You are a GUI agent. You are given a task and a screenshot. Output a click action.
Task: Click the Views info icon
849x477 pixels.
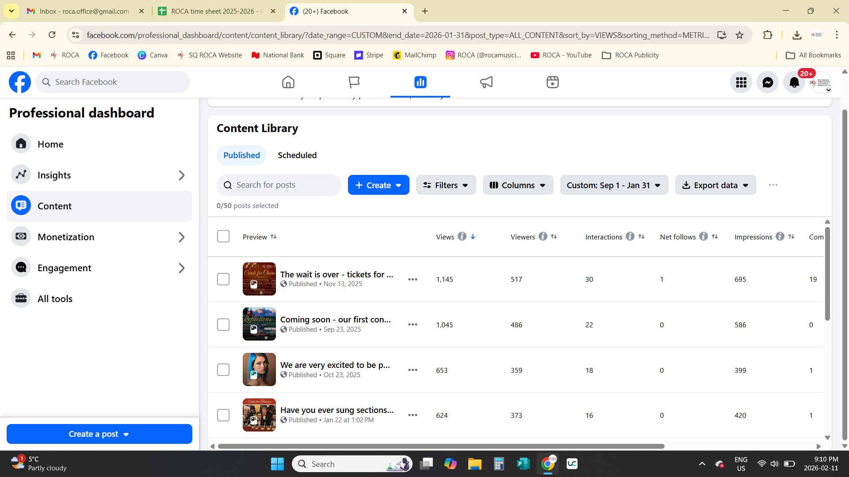coord(462,236)
